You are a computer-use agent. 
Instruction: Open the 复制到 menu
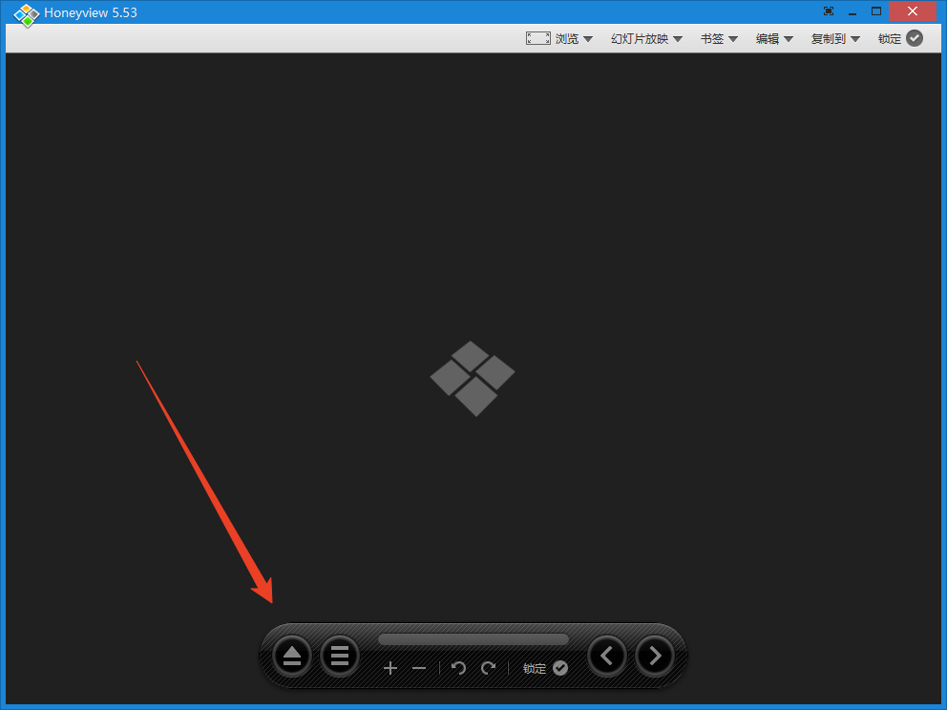(x=835, y=38)
